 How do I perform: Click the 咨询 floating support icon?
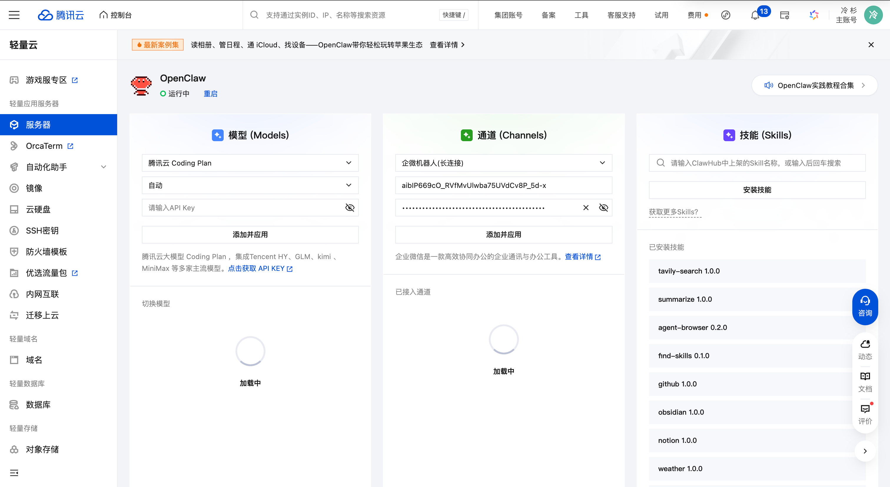865,306
